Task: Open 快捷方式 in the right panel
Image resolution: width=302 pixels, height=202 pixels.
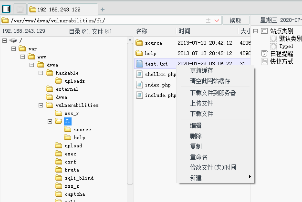Action: 281,62
